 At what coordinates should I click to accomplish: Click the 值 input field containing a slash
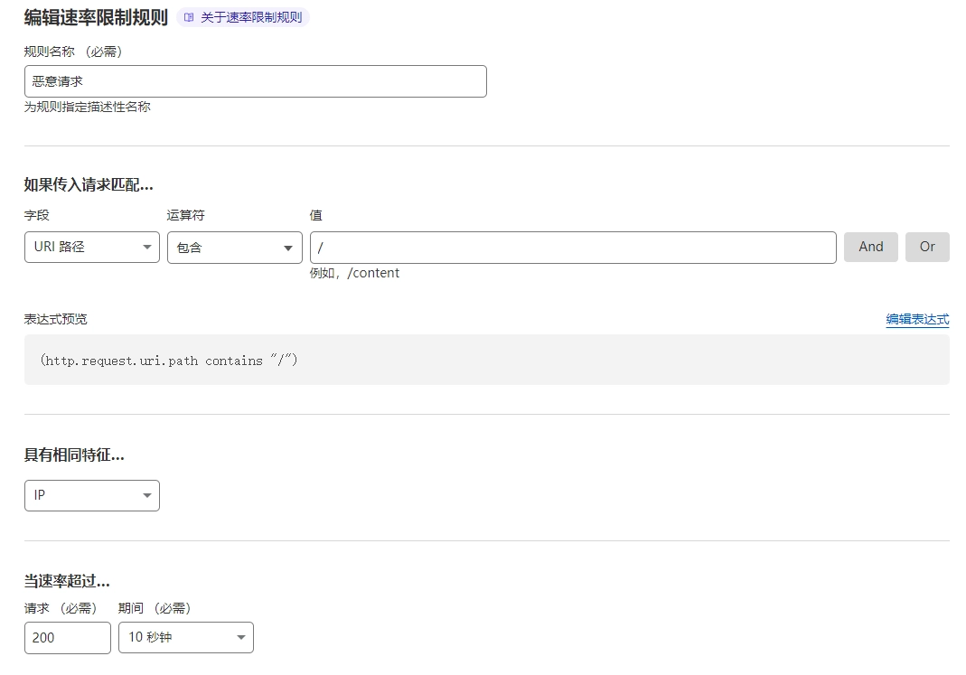[x=572, y=248]
